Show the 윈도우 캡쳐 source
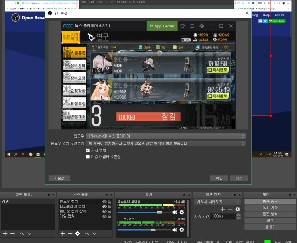 [x=104, y=202]
